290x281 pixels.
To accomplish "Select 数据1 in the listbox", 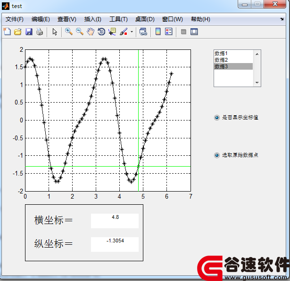I will 233,54.
